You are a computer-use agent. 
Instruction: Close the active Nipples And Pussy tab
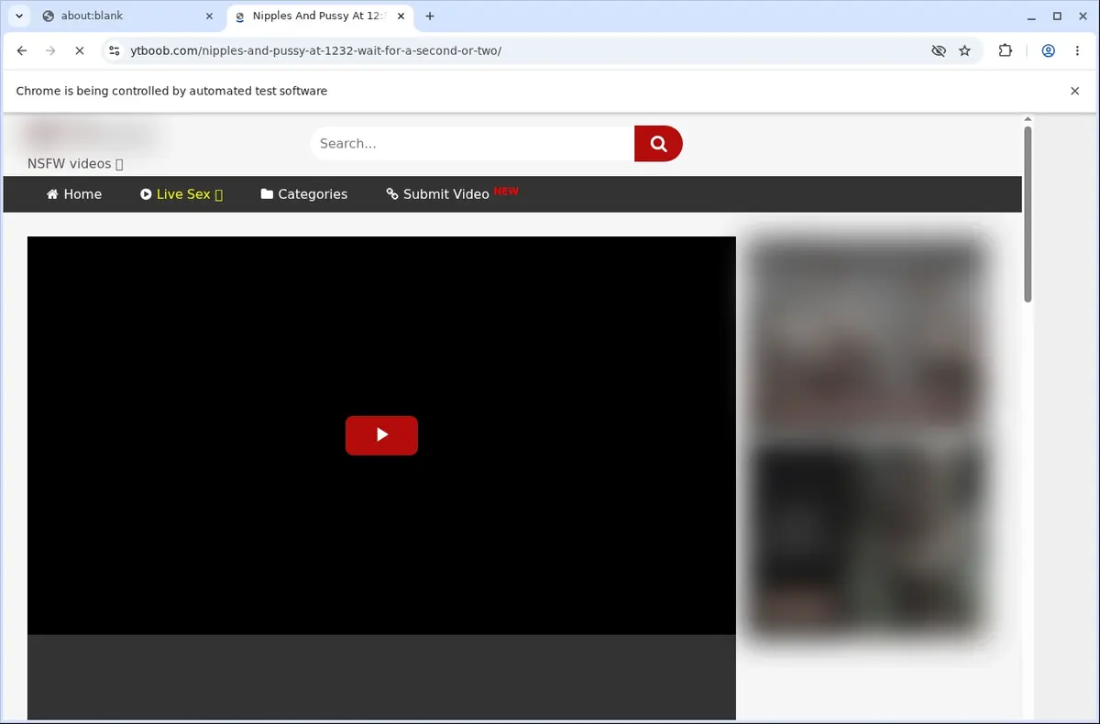click(401, 16)
